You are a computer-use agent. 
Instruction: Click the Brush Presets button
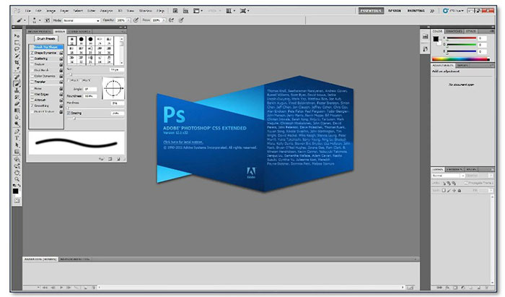point(46,39)
